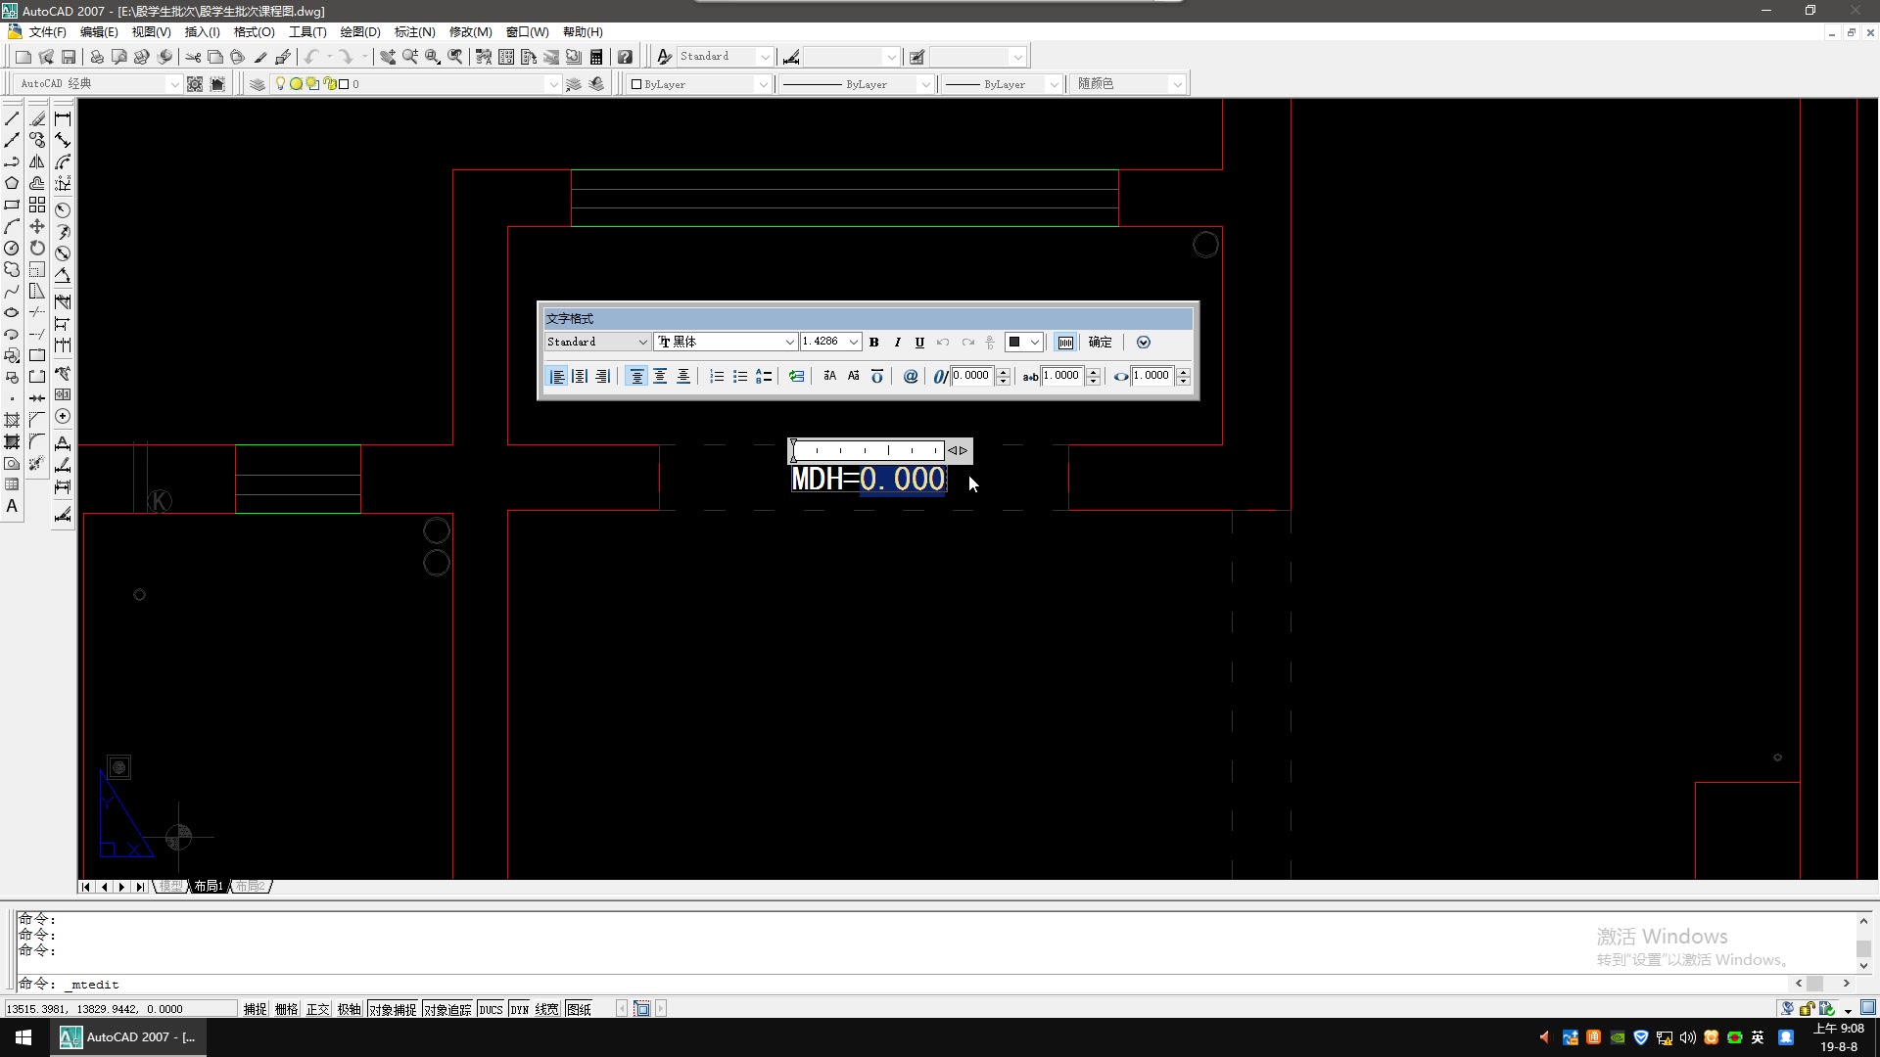The height and width of the screenshot is (1057, 1880).
Task: Toggle 对象捕捉 object snap mode
Action: [x=393, y=1009]
